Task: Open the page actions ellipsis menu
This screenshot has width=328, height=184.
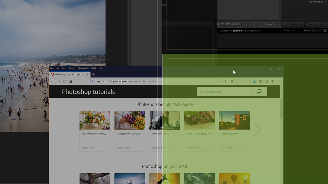Action: 221,81
